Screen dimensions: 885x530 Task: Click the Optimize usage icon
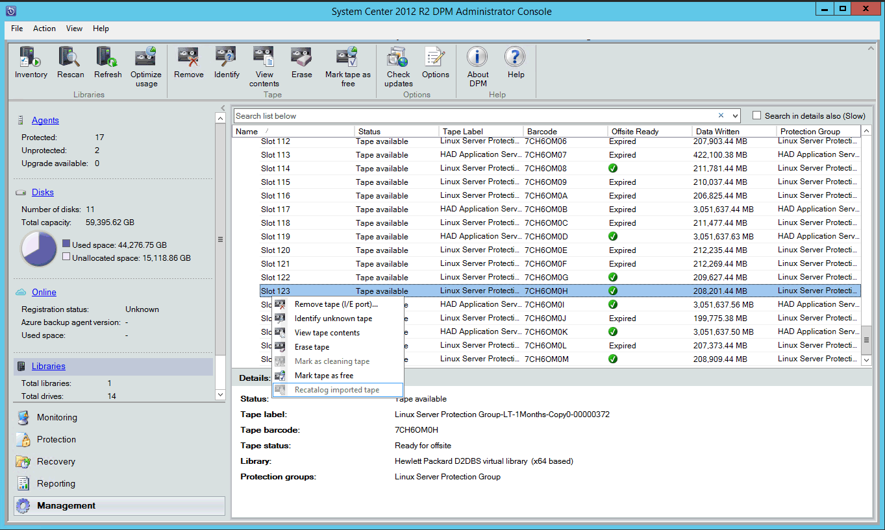(146, 57)
